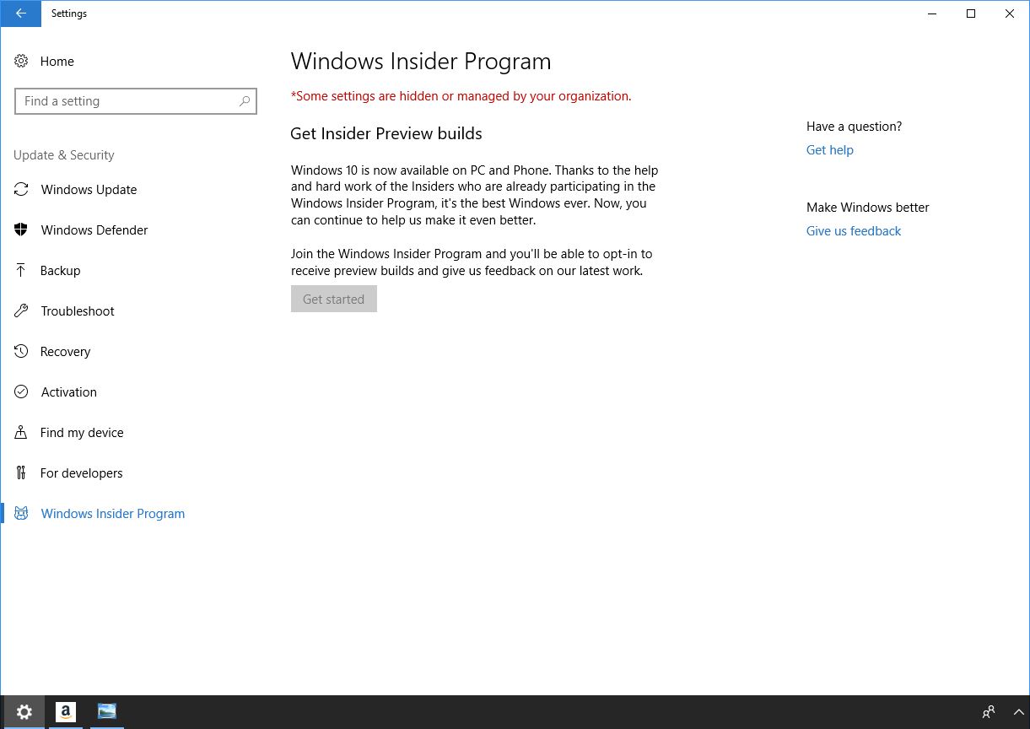Click the Troubleshoot wrench icon
1030x729 pixels.
[x=21, y=310]
